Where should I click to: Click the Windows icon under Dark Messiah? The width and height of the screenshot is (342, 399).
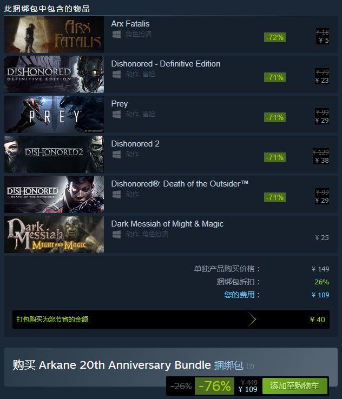pos(117,234)
